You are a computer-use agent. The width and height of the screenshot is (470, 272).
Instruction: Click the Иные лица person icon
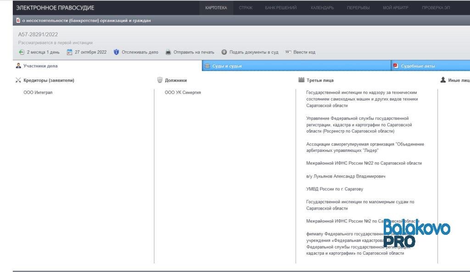tap(443, 80)
